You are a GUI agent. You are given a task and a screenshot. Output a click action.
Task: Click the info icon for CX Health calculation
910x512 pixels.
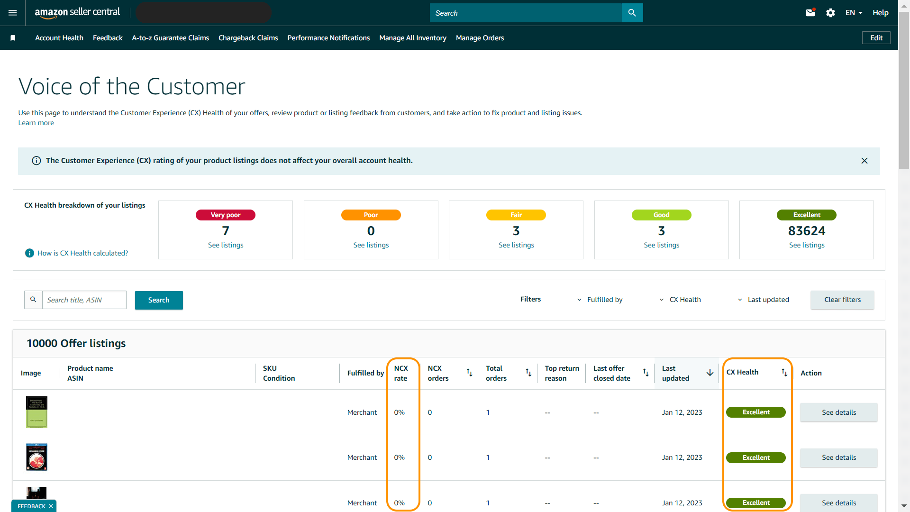[29, 253]
